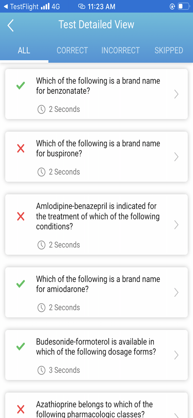Expand details for the benzonatate question
This screenshot has width=193, height=418.
[176, 94]
